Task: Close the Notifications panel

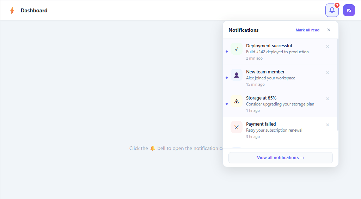Action: click(329, 30)
